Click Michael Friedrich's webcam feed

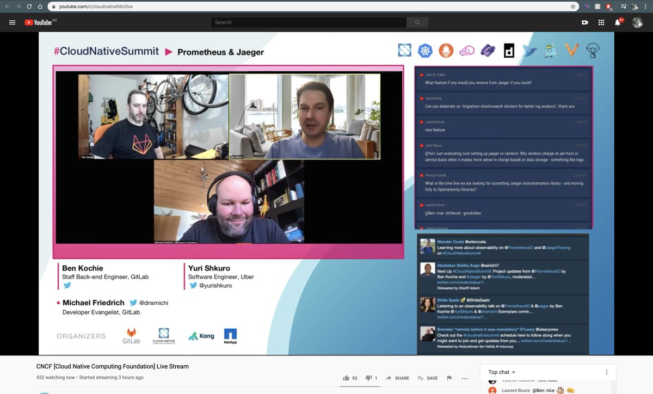coord(229,201)
